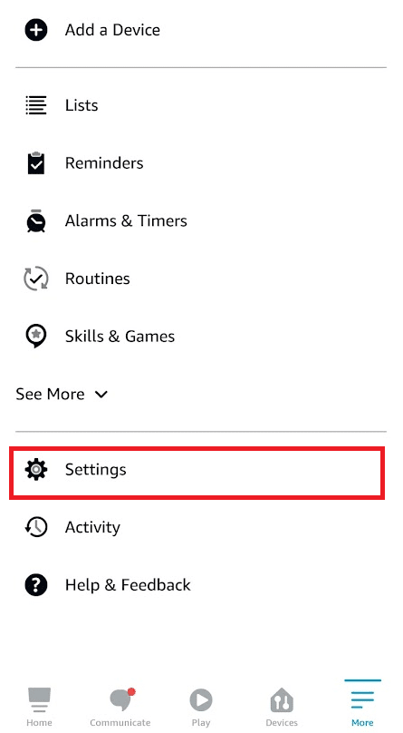The image size is (403, 733).
Task: Go to the Play tab
Action: click(201, 707)
